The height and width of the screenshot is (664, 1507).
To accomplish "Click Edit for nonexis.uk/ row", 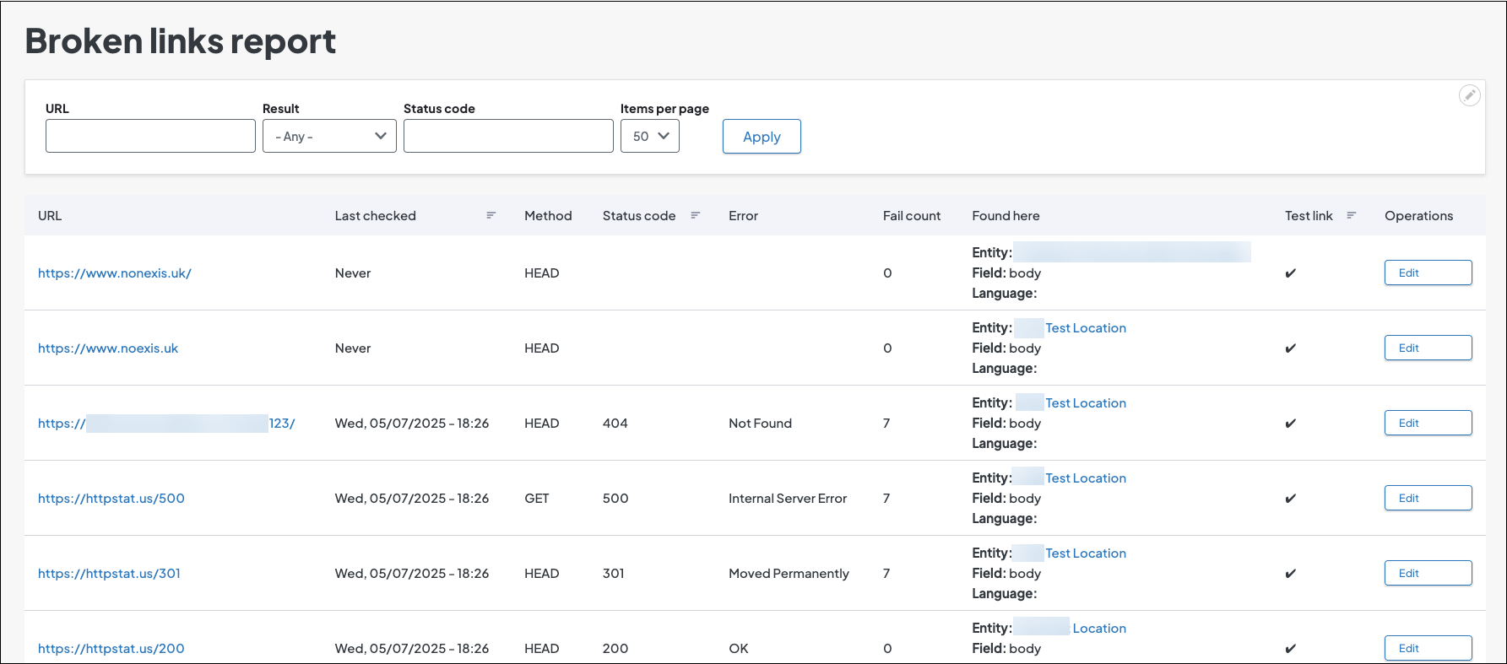I will coord(1428,273).
